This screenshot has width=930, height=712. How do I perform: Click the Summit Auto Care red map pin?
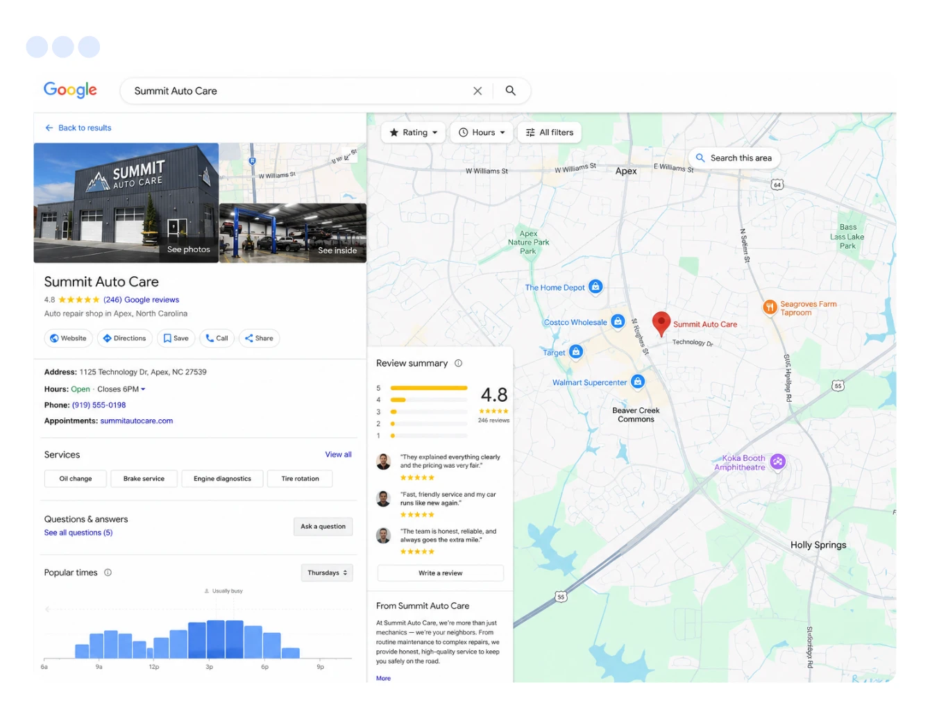[x=661, y=323]
